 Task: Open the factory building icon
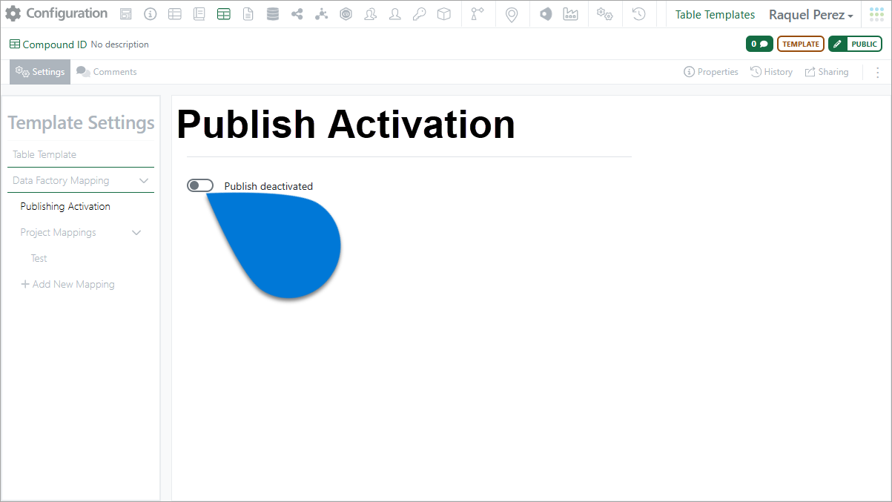click(570, 14)
